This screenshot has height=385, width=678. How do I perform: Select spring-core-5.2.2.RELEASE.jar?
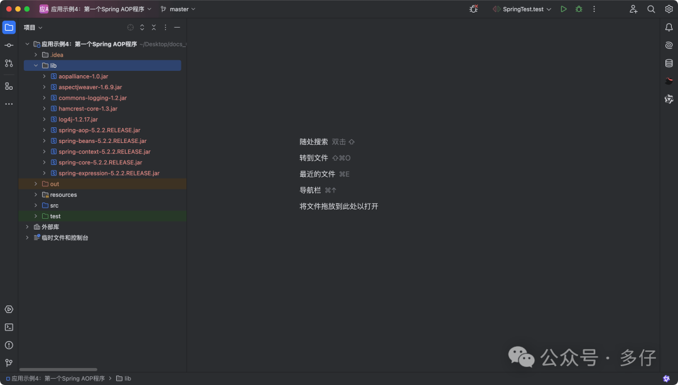[100, 162]
